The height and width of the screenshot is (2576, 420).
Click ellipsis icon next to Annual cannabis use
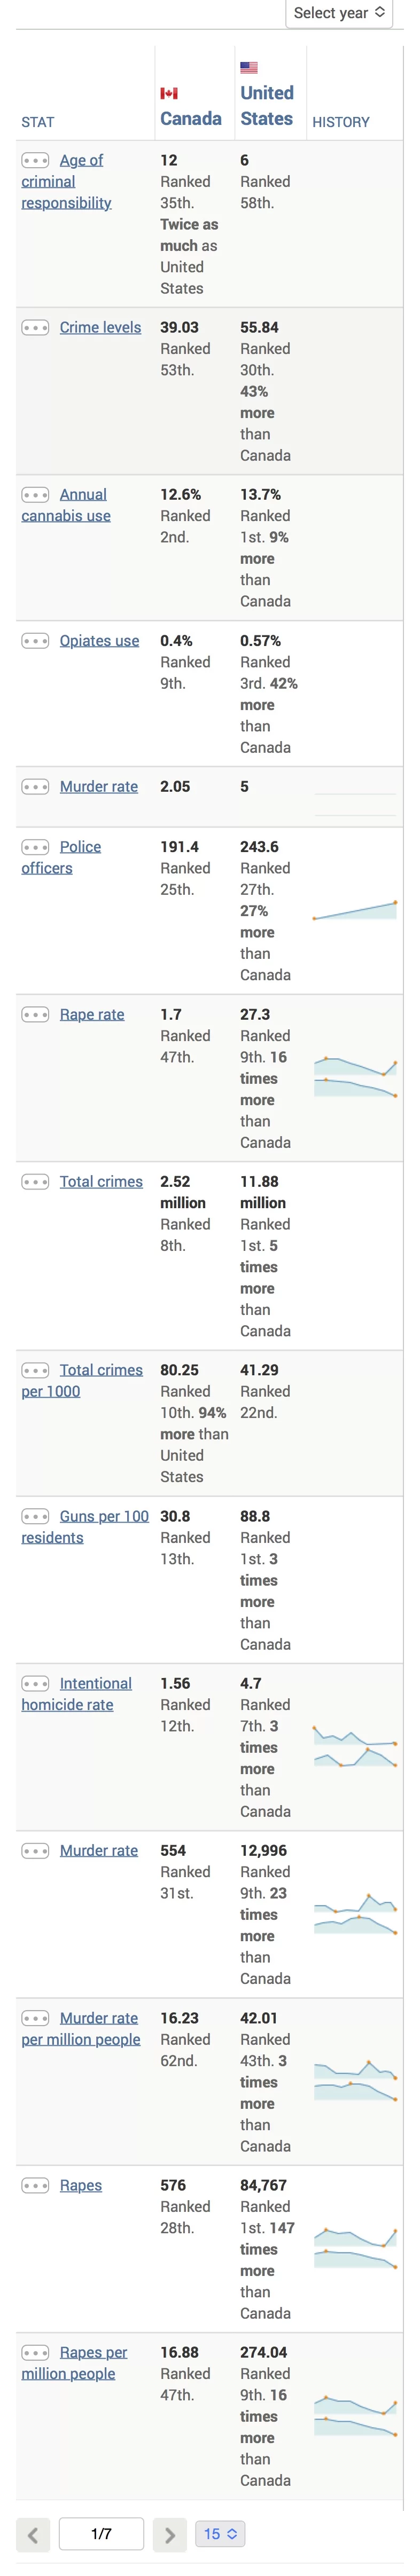[35, 494]
